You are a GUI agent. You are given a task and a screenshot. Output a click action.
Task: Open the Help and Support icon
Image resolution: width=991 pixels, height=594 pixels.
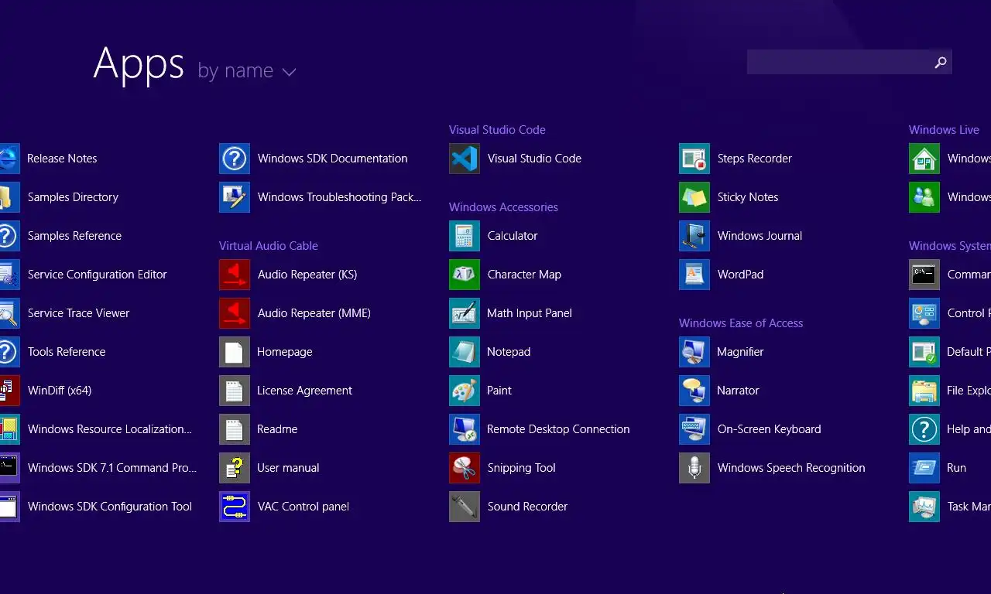(924, 429)
